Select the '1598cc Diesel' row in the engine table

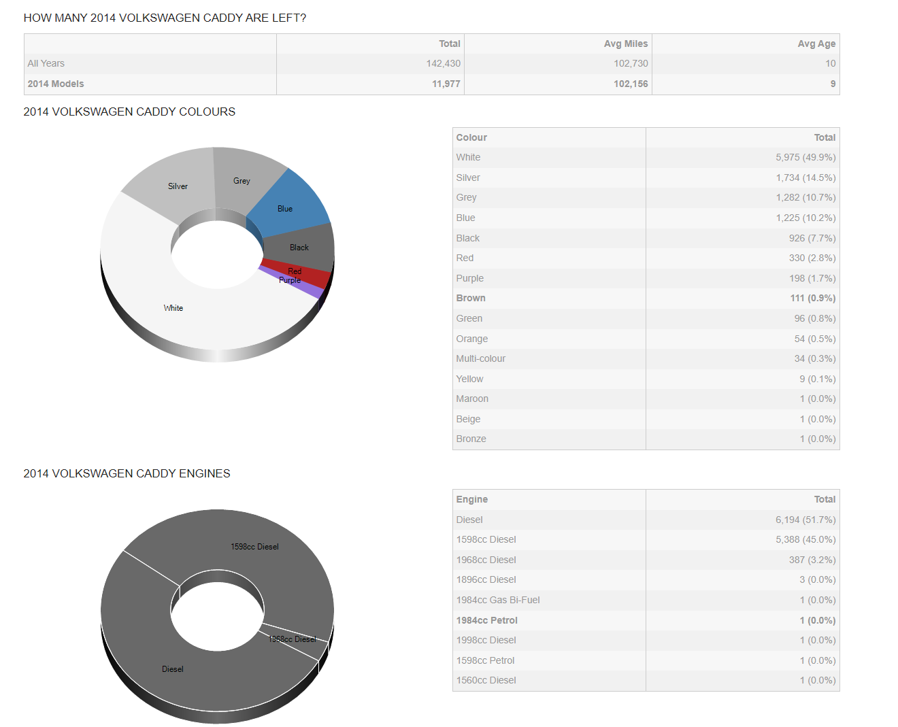646,539
